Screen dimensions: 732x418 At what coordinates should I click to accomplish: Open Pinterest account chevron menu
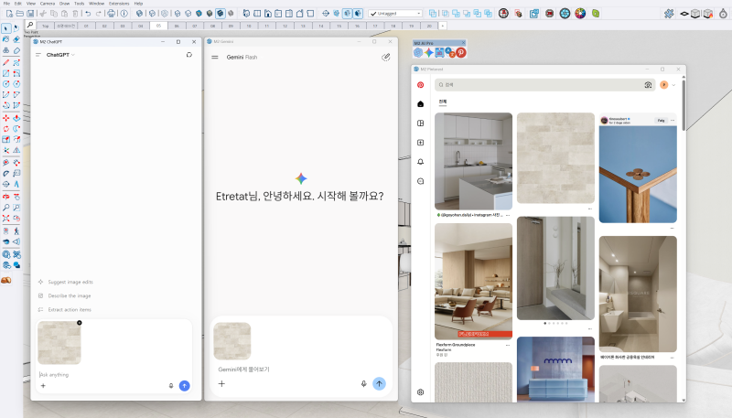pyautogui.click(x=673, y=85)
